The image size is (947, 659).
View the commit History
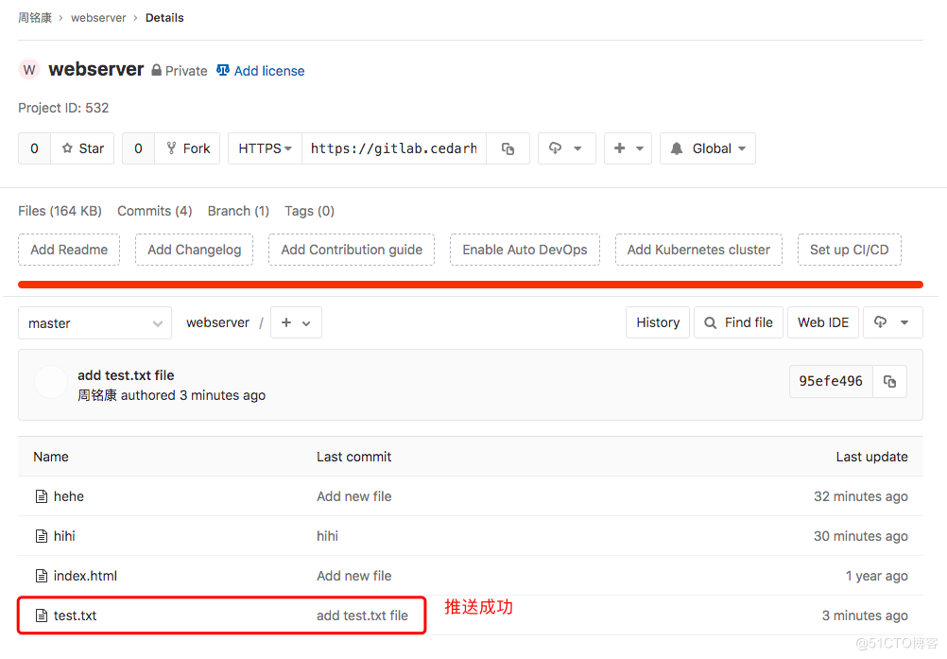click(658, 322)
